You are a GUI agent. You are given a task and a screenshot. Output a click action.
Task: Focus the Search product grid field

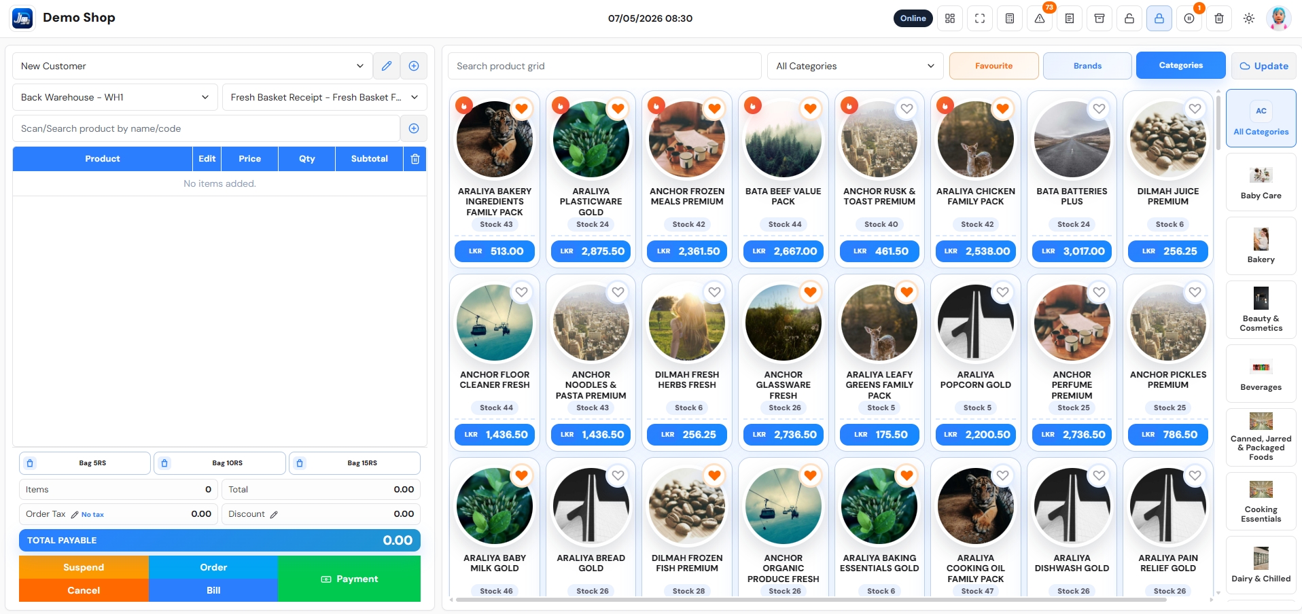pos(605,66)
